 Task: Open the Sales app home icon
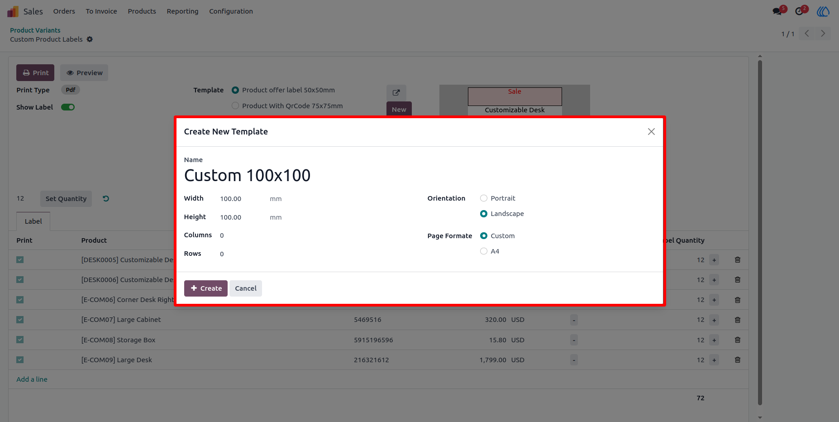[13, 11]
